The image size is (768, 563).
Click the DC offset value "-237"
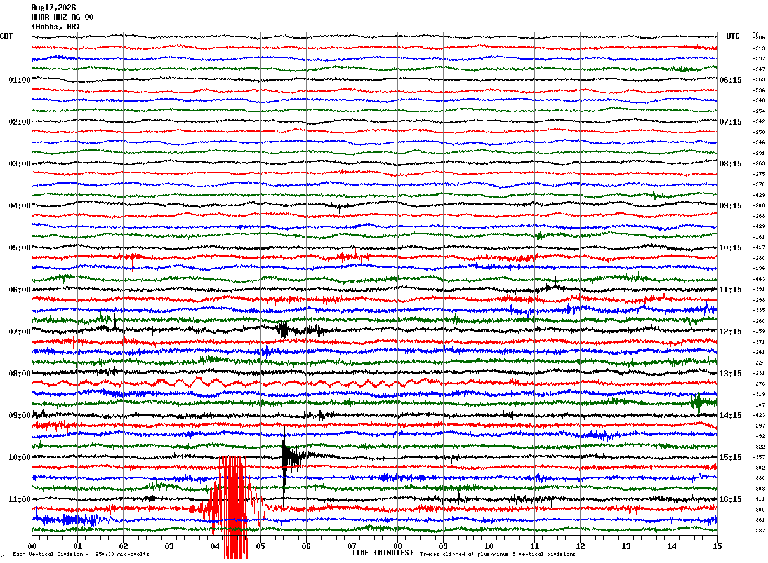coord(758,531)
